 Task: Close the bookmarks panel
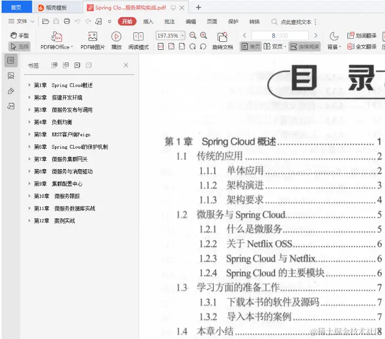point(126,65)
